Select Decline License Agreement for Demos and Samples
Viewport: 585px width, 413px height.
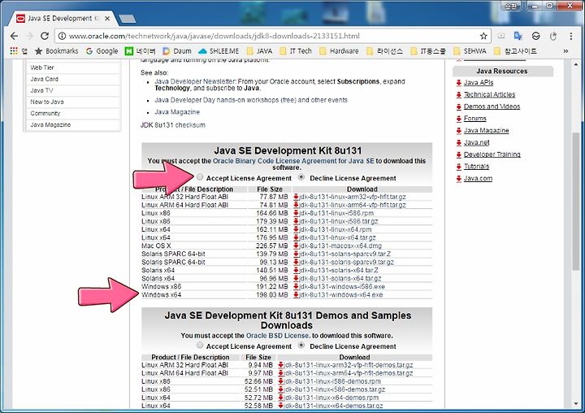pyautogui.click(x=301, y=345)
